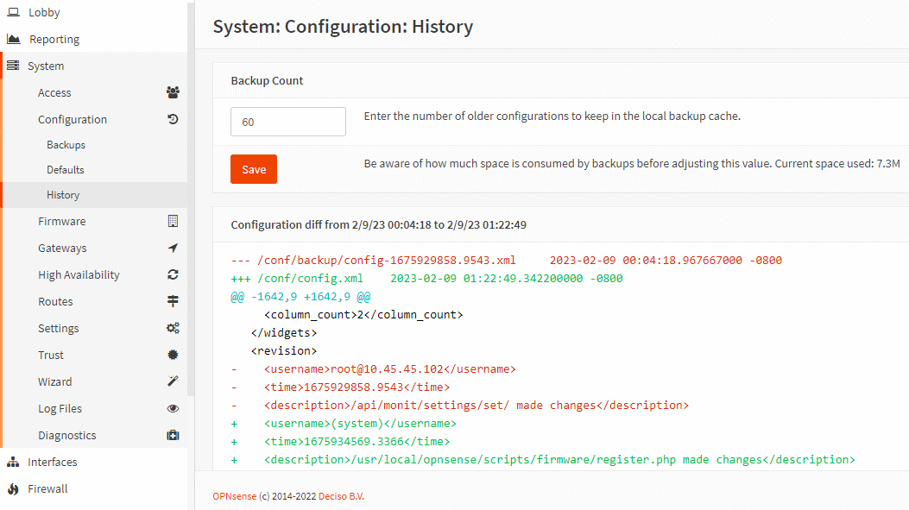Screen dimensions: 909x510
Task: Click the Configuration history-clock icon
Action: 173,119
